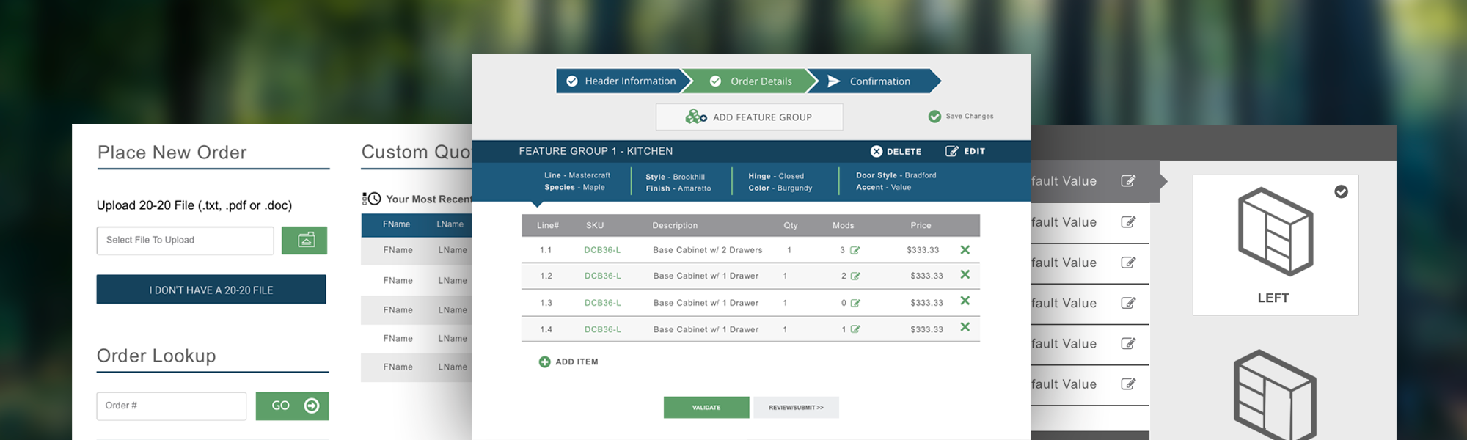Viewport: 1467px width, 440px height.
Task: Switch to the Confirmation step
Action: click(873, 81)
